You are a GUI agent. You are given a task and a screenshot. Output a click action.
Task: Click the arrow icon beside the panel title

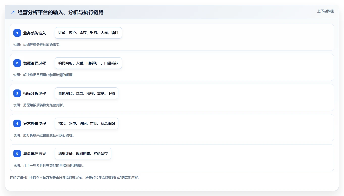coord(13,12)
